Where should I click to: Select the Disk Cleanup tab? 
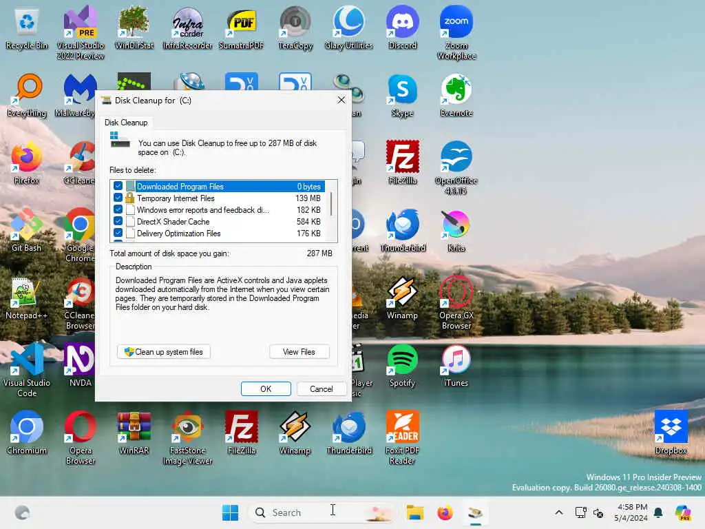pyautogui.click(x=126, y=123)
